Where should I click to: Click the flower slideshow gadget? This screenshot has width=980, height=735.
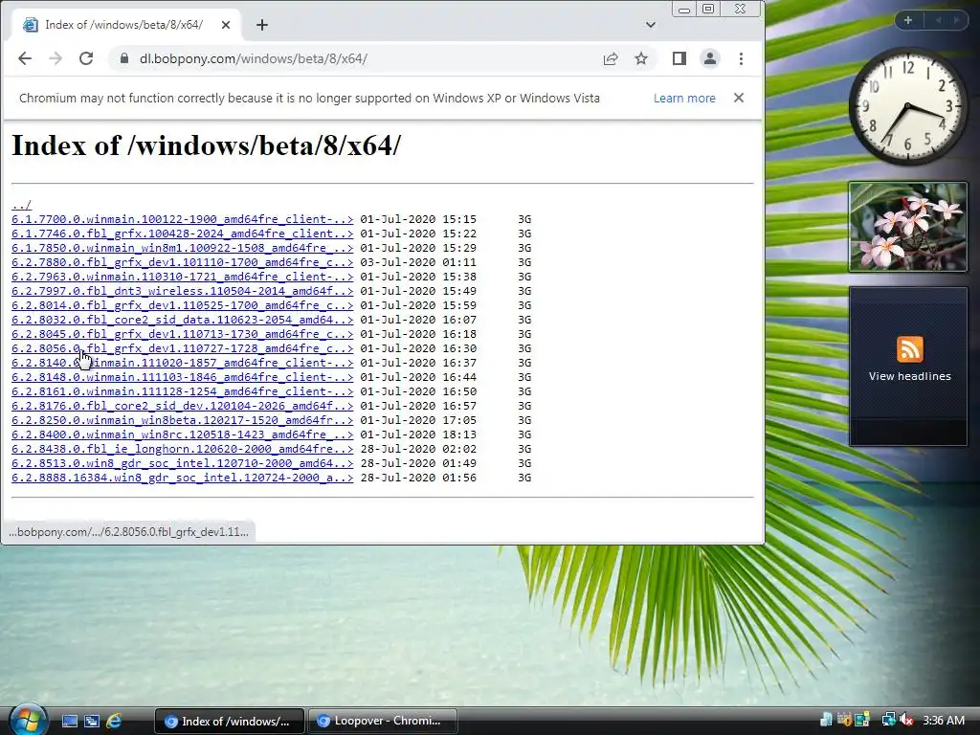[x=907, y=227]
